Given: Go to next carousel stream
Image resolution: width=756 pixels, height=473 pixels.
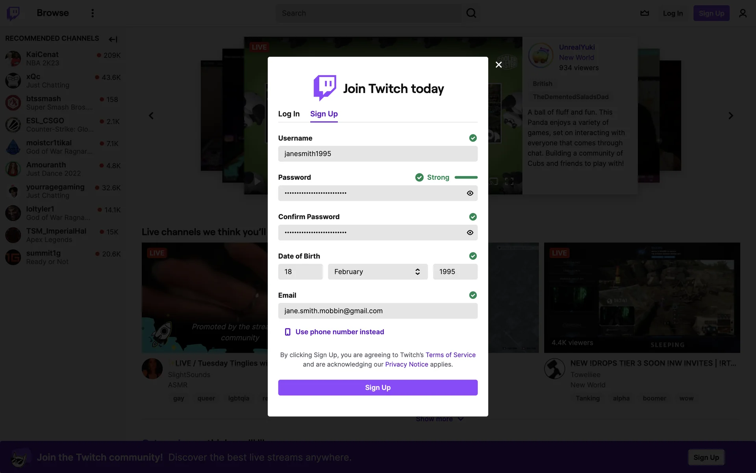Looking at the screenshot, I should tap(730, 116).
